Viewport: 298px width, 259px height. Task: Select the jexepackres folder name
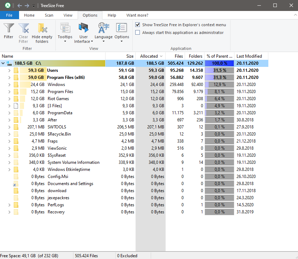point(58,198)
